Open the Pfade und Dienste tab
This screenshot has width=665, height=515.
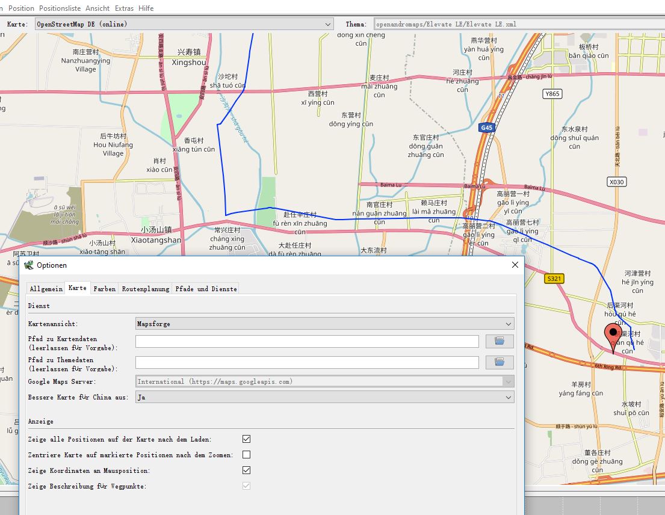(x=206, y=289)
